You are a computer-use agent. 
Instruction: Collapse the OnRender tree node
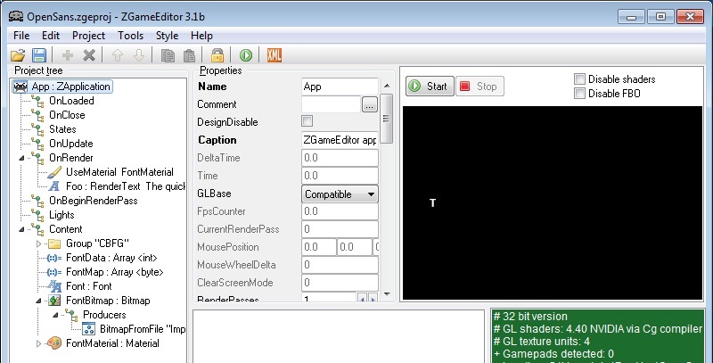21,158
